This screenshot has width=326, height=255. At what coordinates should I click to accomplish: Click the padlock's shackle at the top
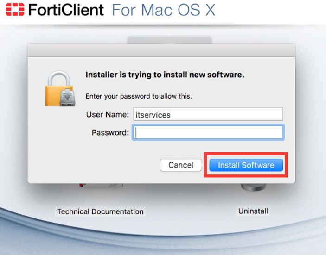[x=59, y=77]
